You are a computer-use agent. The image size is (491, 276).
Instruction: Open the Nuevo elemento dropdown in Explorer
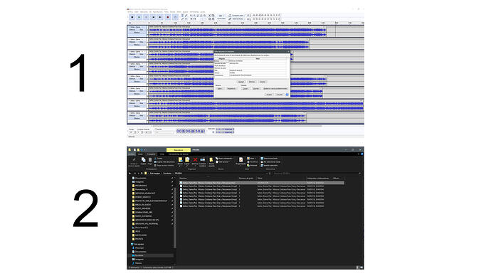(x=225, y=159)
